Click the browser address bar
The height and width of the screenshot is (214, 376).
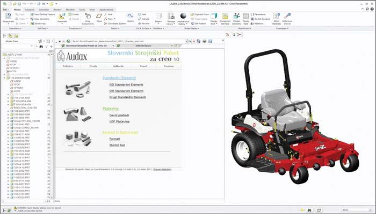click(x=128, y=41)
